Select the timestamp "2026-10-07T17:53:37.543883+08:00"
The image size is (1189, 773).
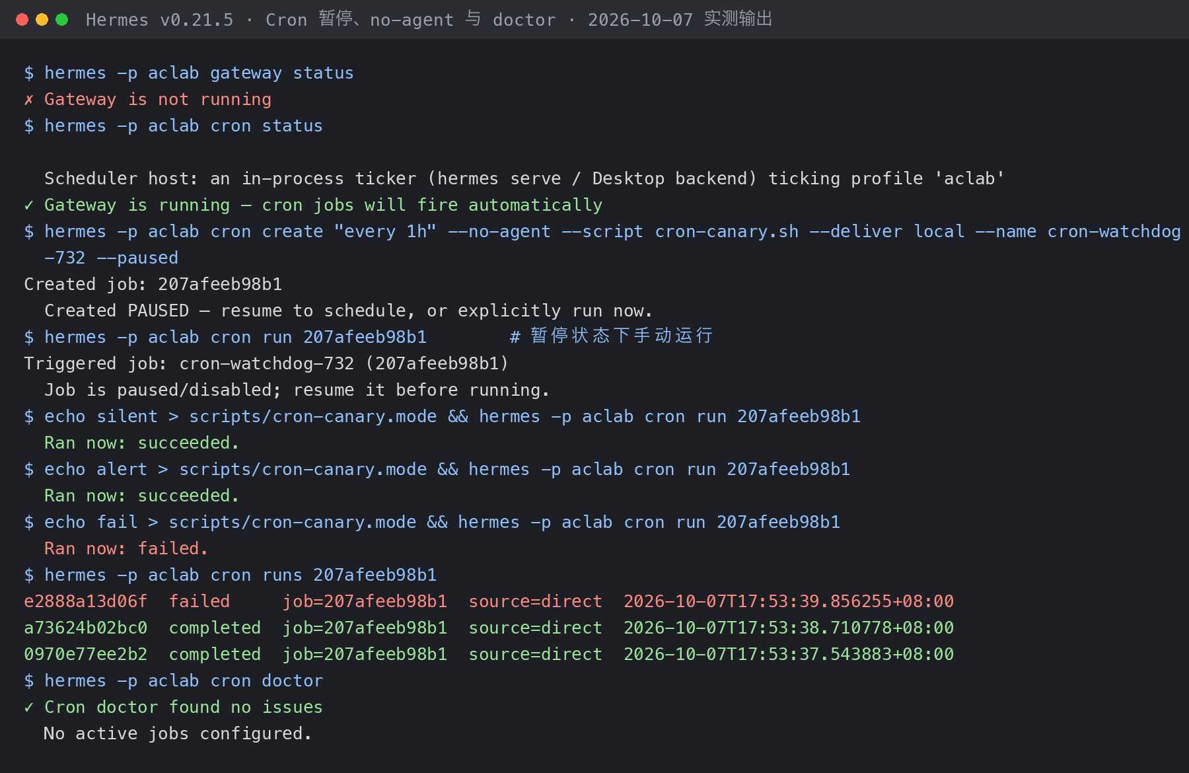click(x=789, y=654)
